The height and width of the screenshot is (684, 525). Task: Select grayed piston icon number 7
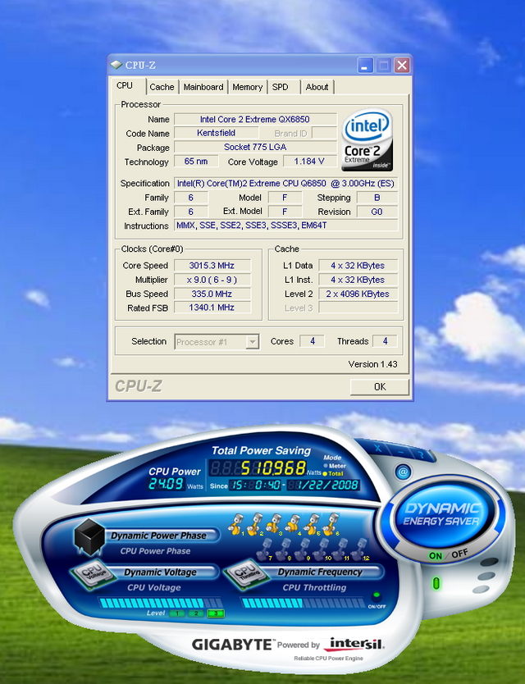coord(264,549)
